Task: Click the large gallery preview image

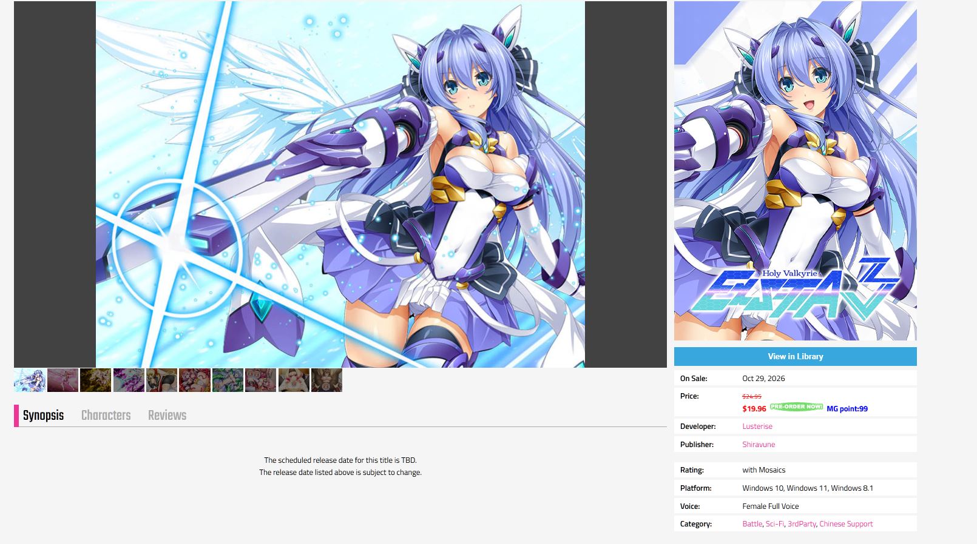Action: [x=340, y=184]
